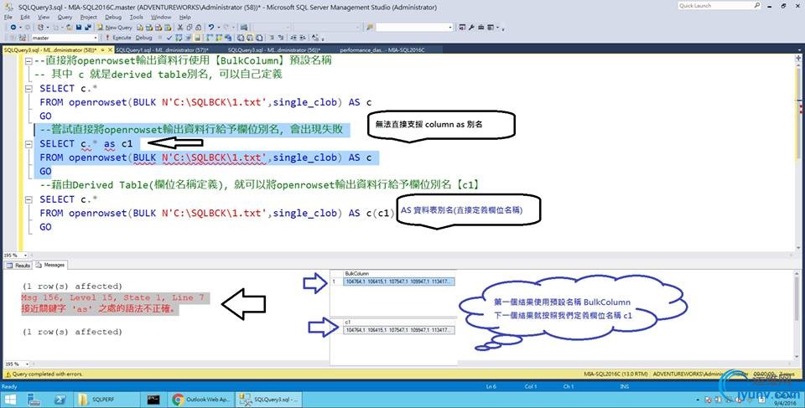
Task: Collapse the SELECT c.* as c1 statement
Action: tap(29, 144)
